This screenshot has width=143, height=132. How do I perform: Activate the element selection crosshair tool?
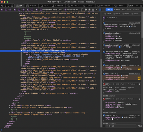pos(2,6)
